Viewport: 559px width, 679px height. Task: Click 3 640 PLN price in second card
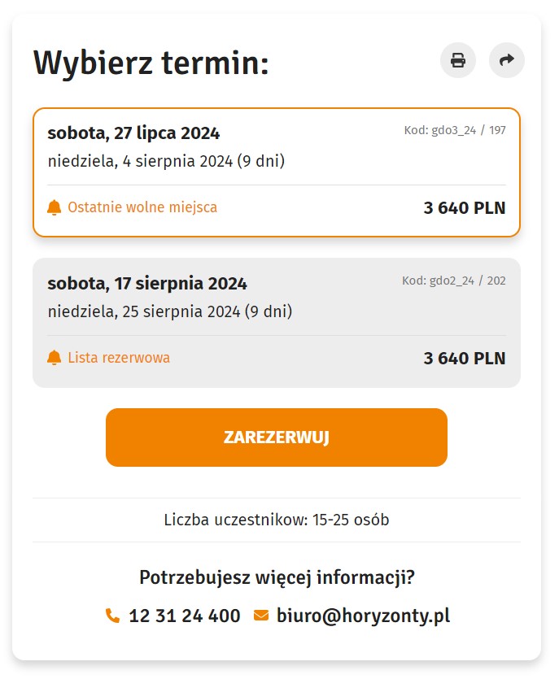click(x=465, y=358)
